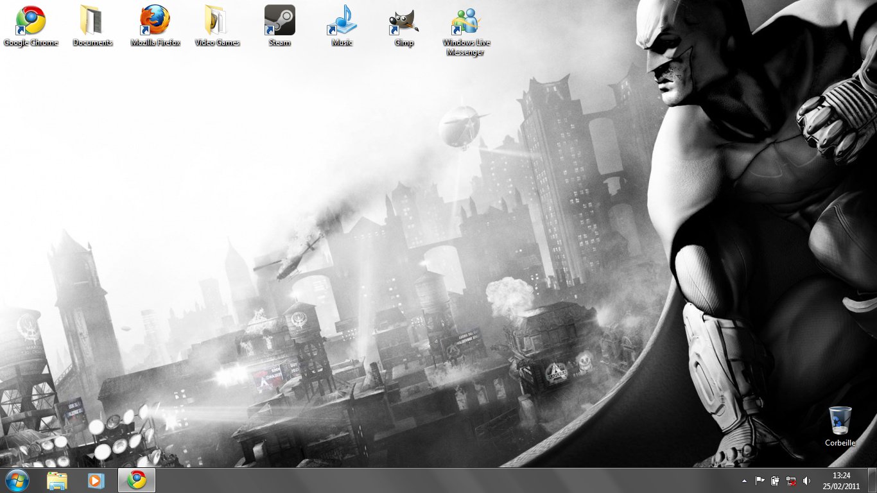This screenshot has height=493, width=877.
Task: Select the Steam desktop shortcut
Action: tap(279, 26)
